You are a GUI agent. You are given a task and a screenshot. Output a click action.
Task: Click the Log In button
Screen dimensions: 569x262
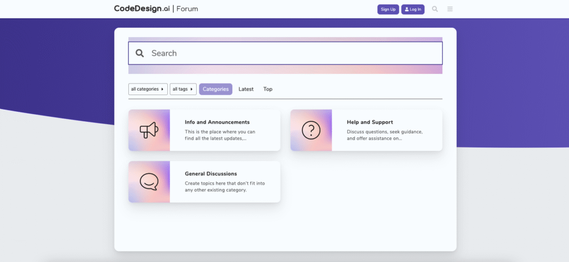413,9
